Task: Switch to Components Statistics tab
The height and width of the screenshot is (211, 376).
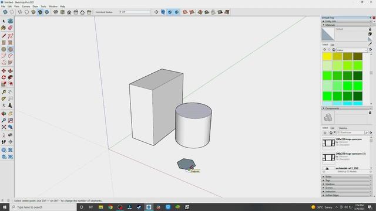Action: [343, 128]
